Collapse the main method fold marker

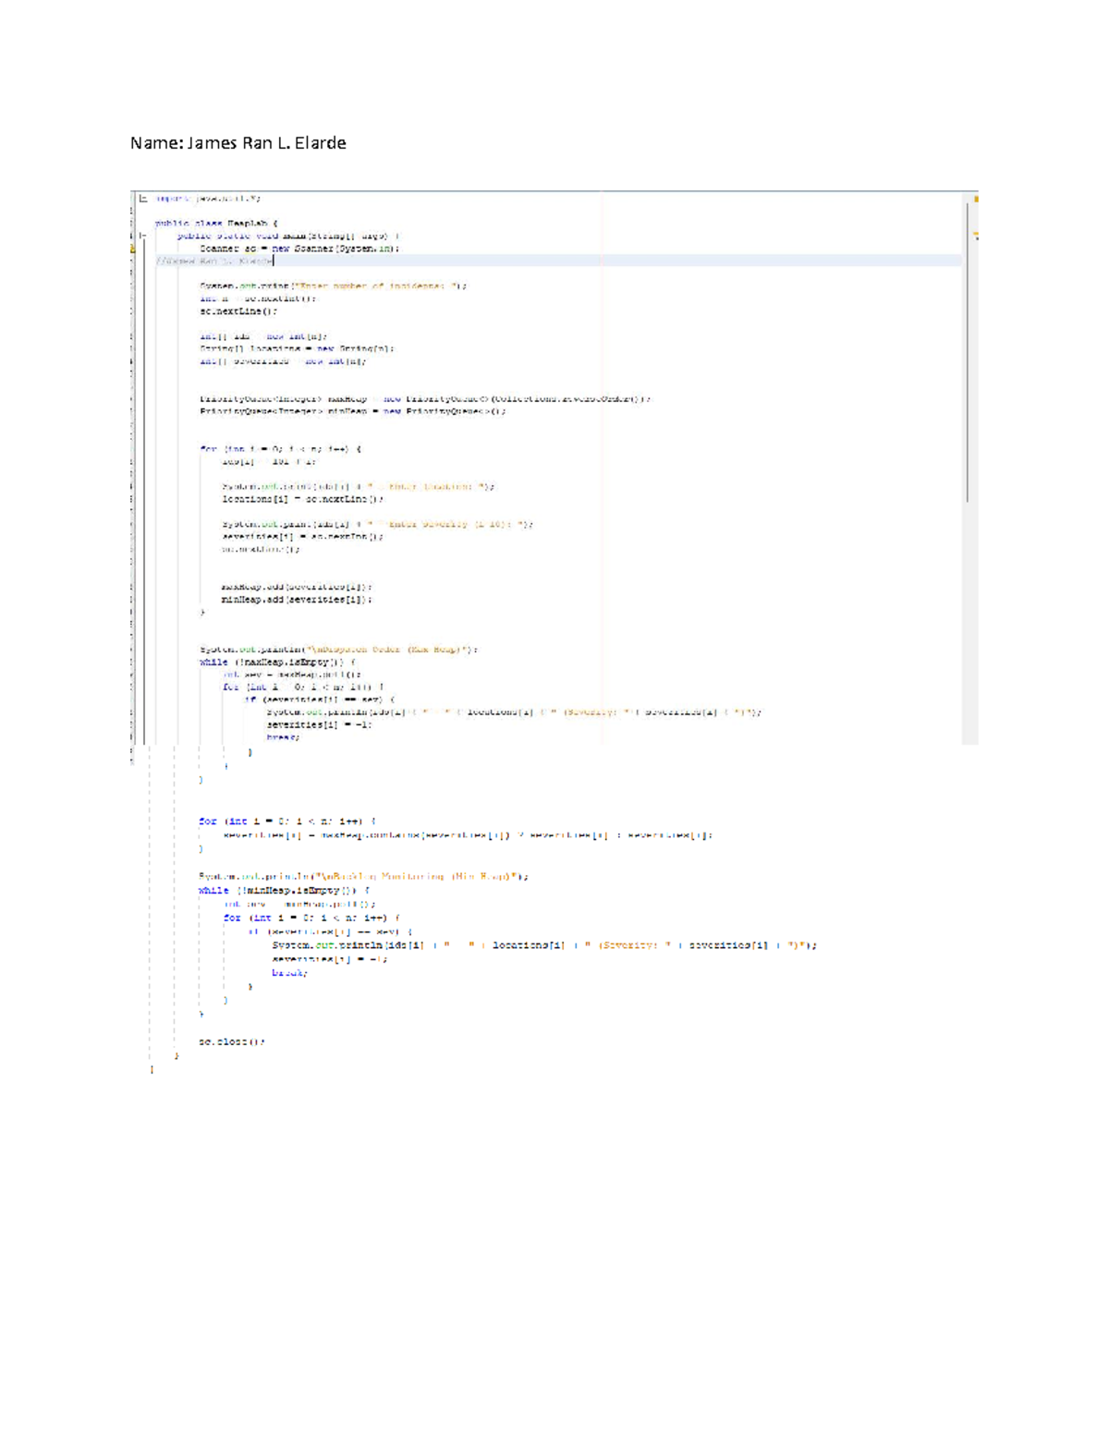click(143, 236)
